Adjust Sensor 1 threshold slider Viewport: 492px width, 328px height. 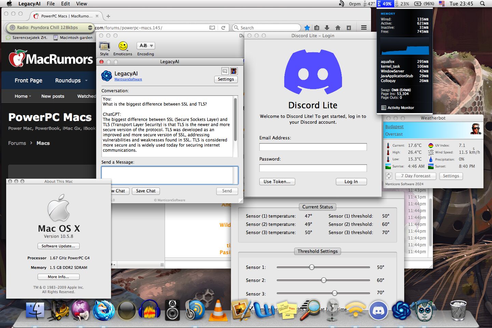[312, 267]
